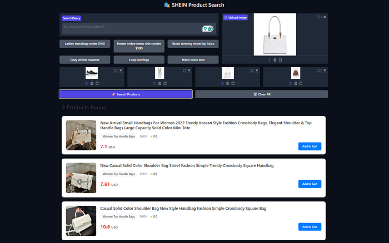The image size is (389, 243).
Task: Click the large white handbag uploaded image
Action: click(275, 34)
